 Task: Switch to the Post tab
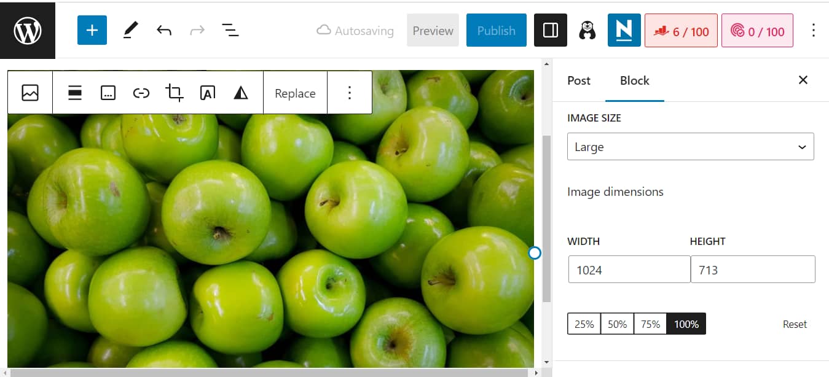click(578, 80)
